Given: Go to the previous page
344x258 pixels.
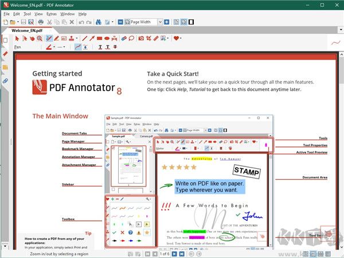Looking at the screenshot, I should [x=155, y=254].
